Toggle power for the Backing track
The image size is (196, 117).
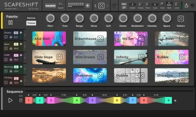pos(16,67)
